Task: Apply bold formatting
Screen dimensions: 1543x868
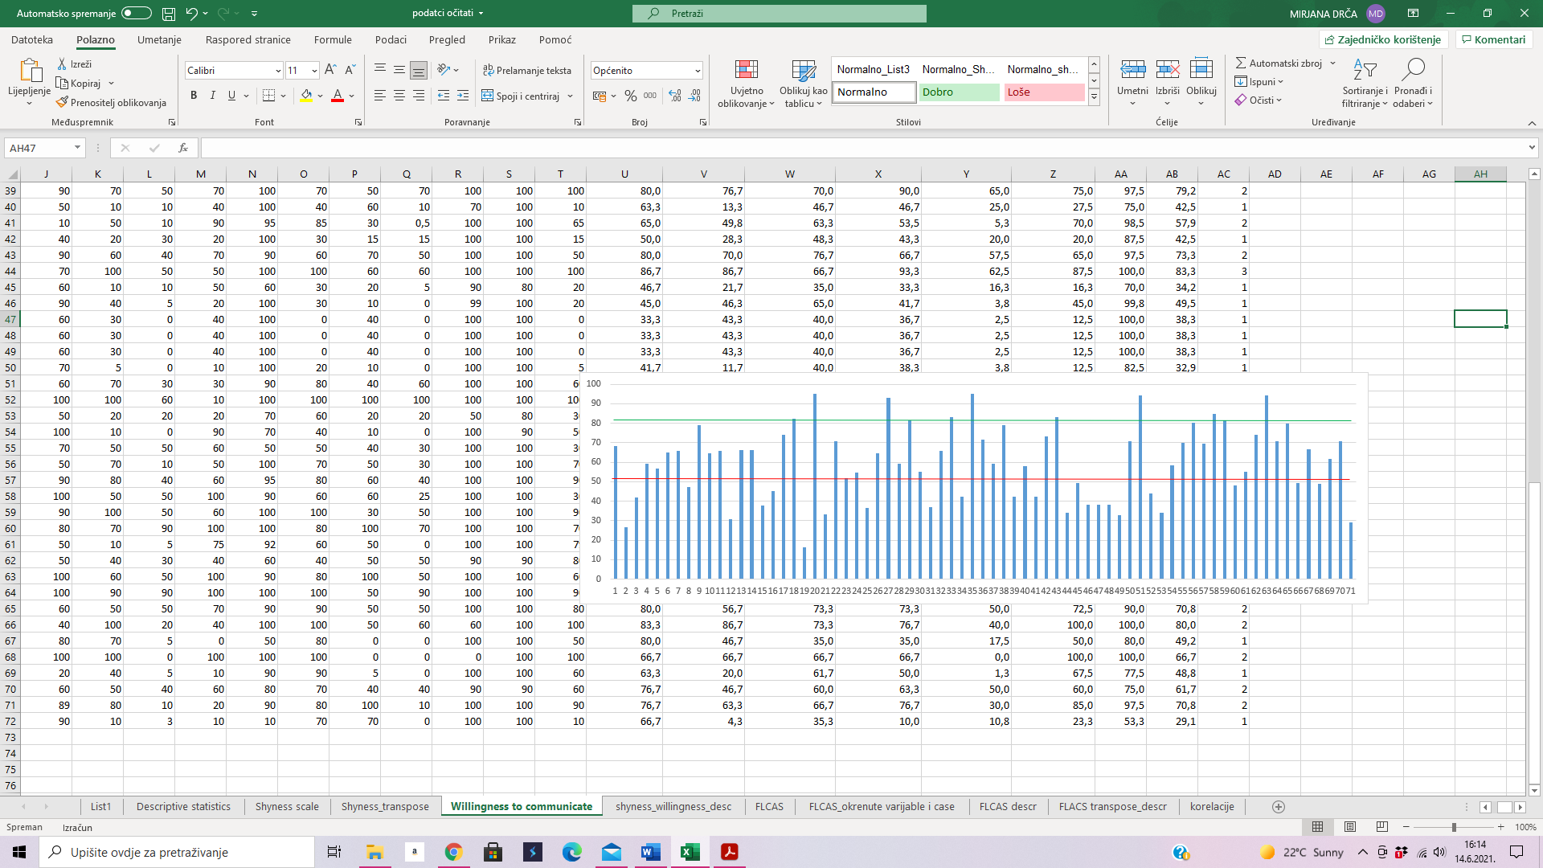Action: pos(194,96)
